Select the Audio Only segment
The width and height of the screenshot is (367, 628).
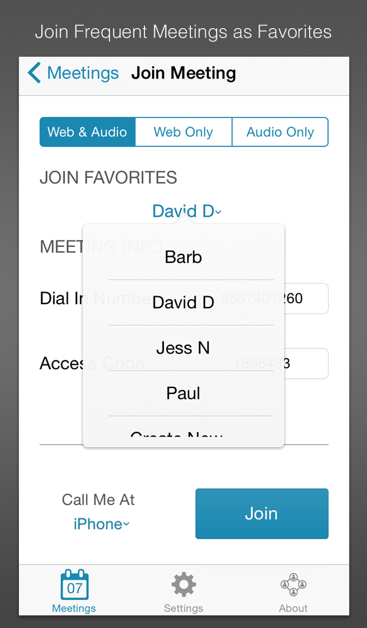click(x=280, y=132)
